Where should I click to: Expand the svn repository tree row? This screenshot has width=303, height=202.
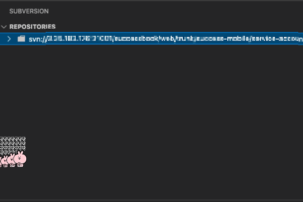pos(9,39)
